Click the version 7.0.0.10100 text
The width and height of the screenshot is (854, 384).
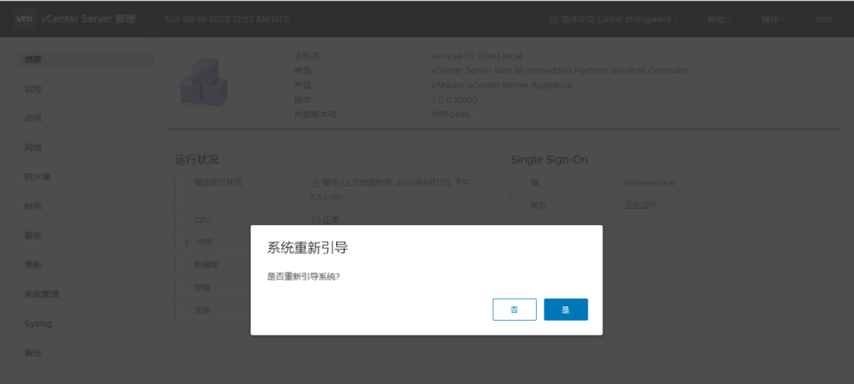click(454, 100)
